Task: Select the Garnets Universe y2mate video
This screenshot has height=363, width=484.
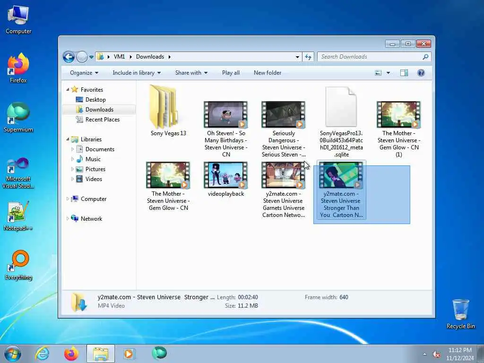Action: [x=284, y=190]
